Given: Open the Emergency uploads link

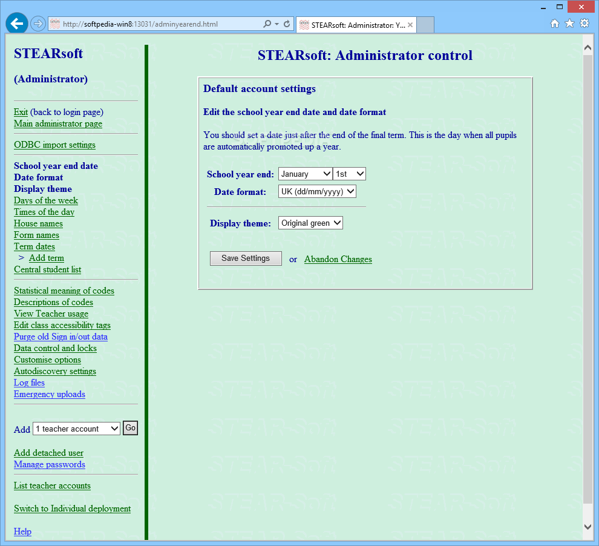Looking at the screenshot, I should [x=50, y=394].
